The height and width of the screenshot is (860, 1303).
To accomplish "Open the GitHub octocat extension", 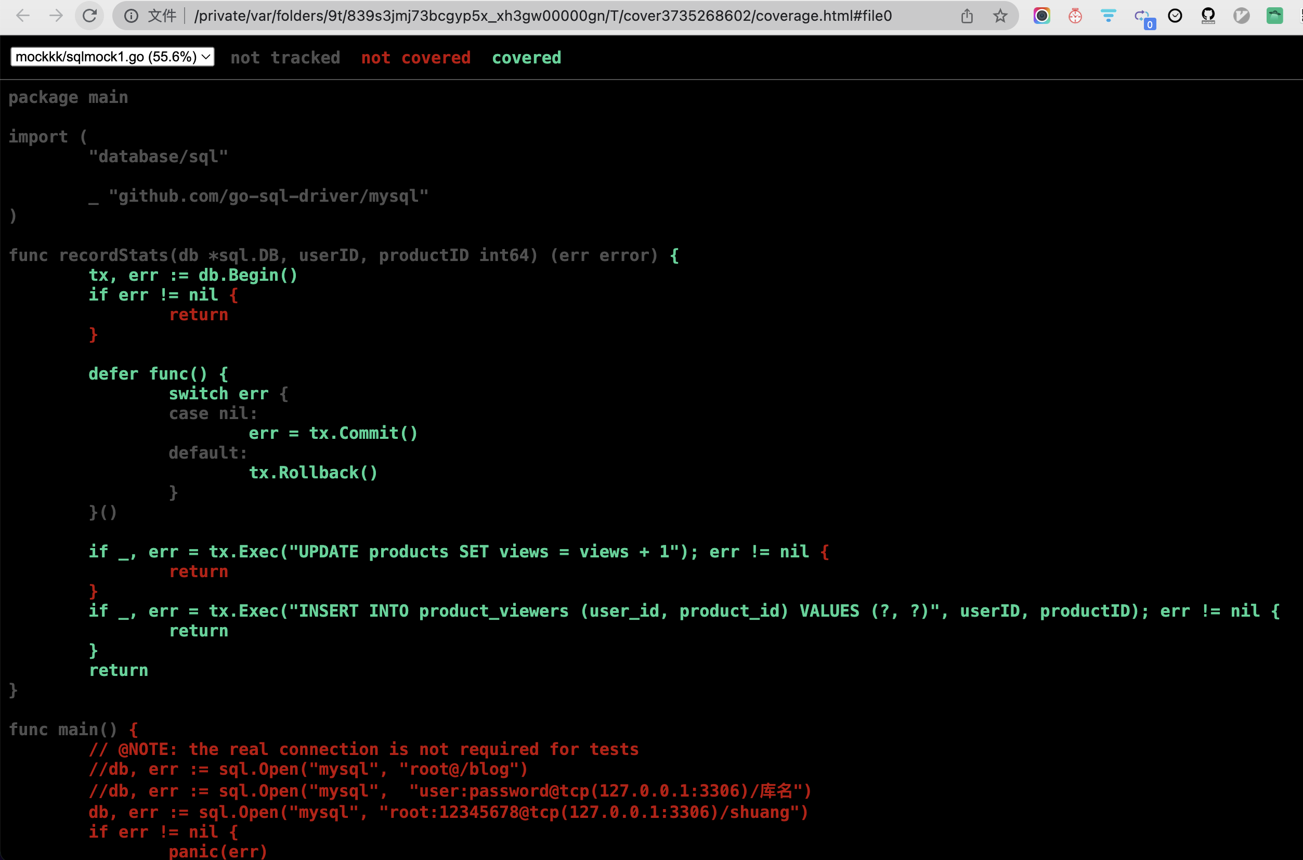I will point(1208,16).
